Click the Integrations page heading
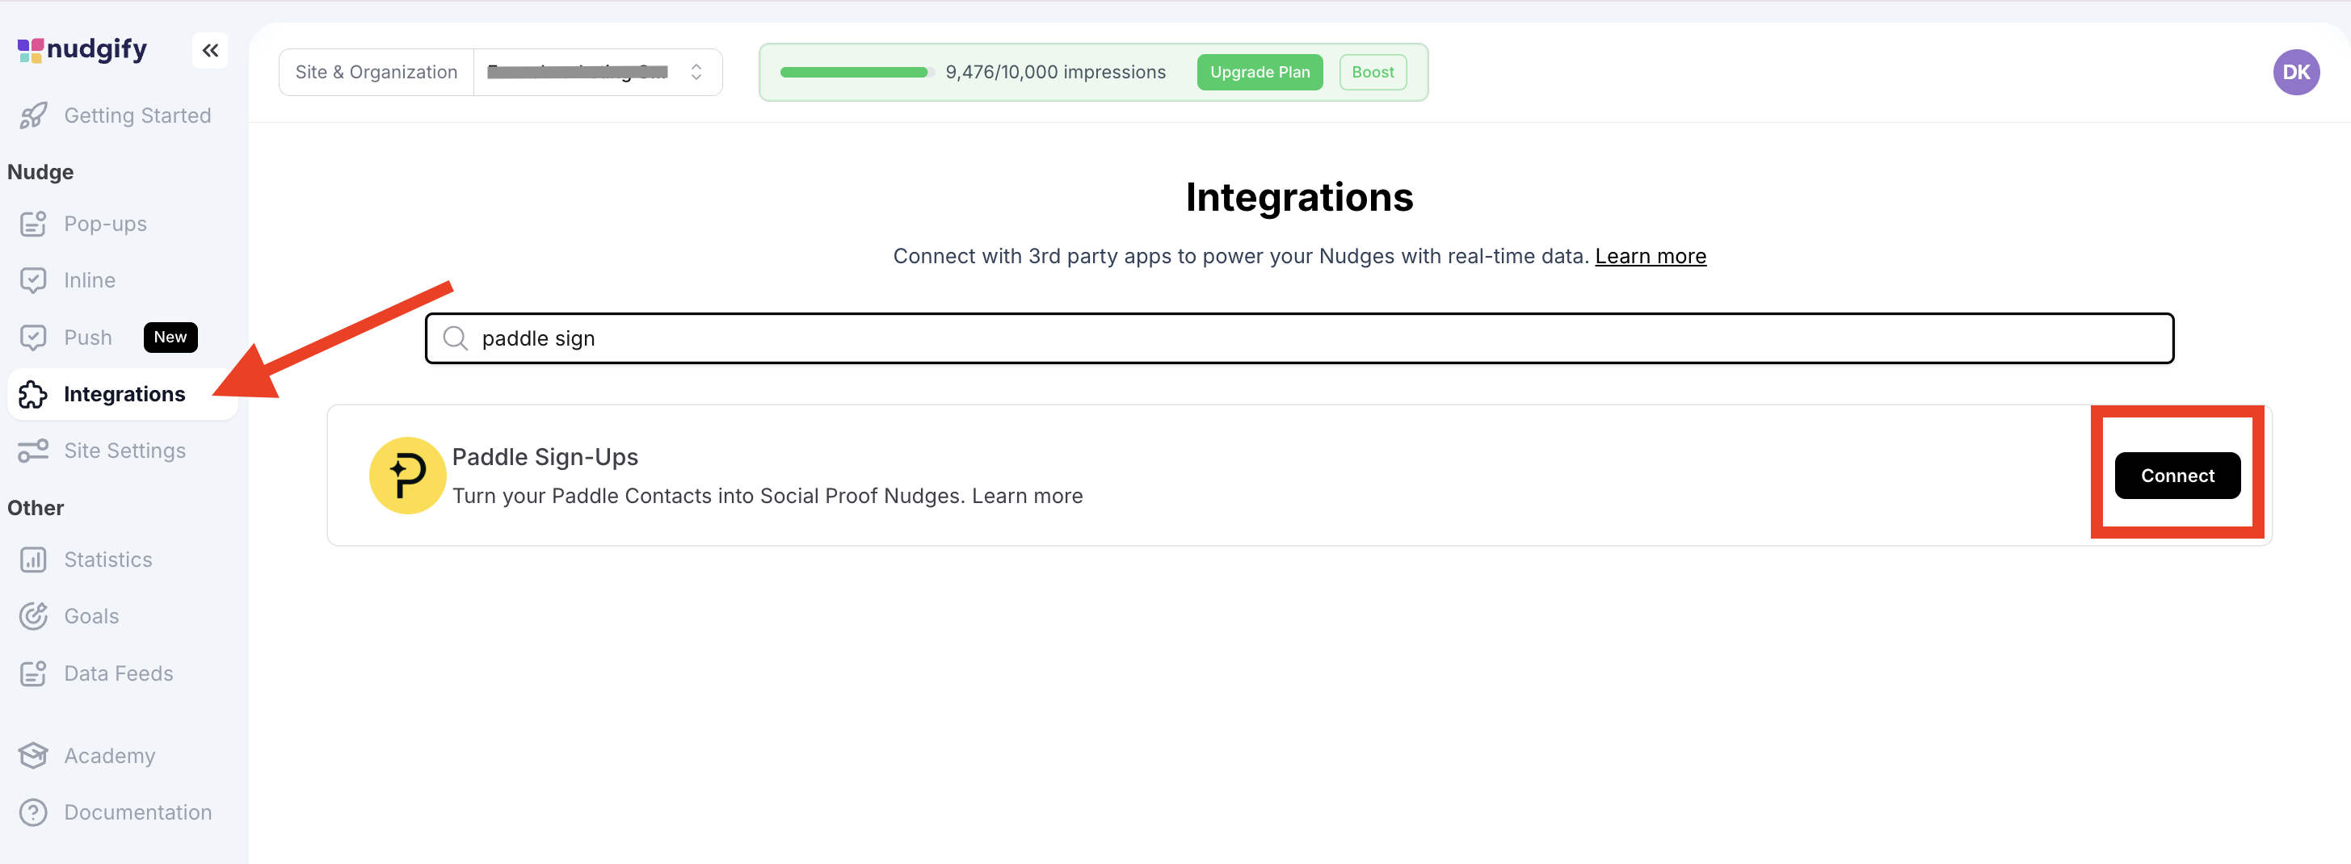Screen dimensions: 2351x864 pos(1299,197)
